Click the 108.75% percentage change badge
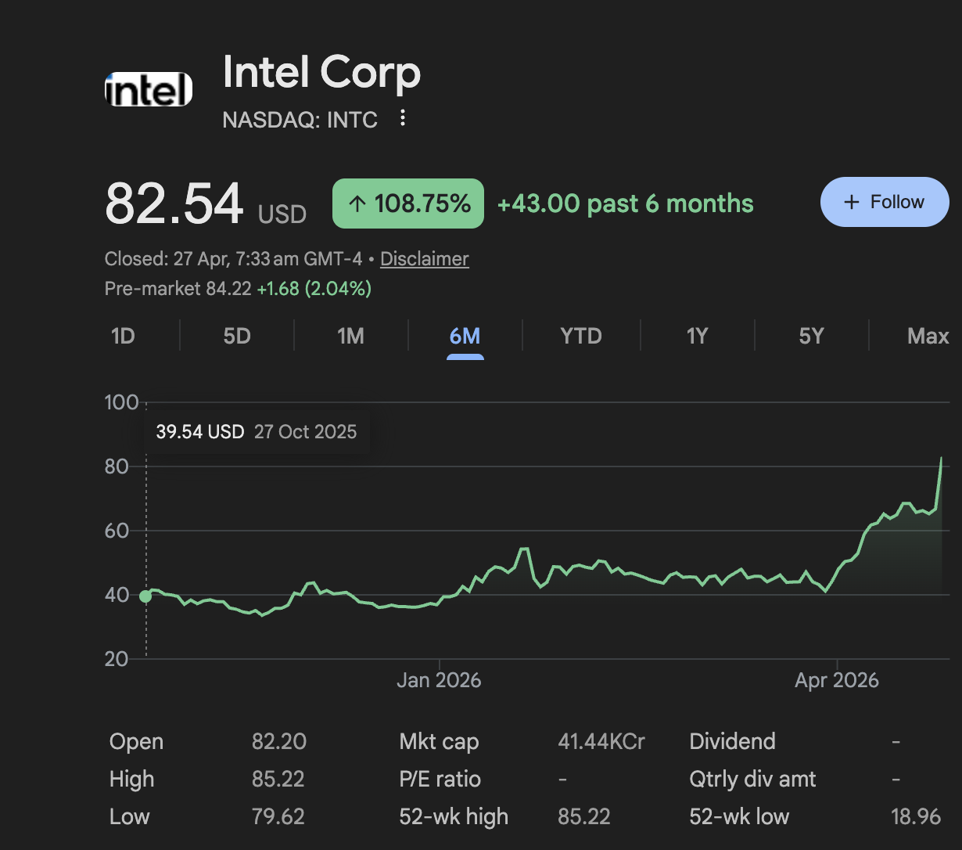Image resolution: width=962 pixels, height=850 pixels. click(407, 203)
